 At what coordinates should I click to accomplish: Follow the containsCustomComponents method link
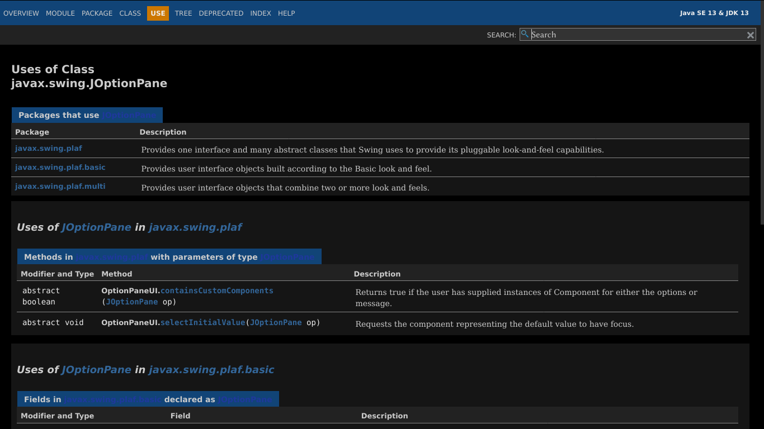coord(217,290)
